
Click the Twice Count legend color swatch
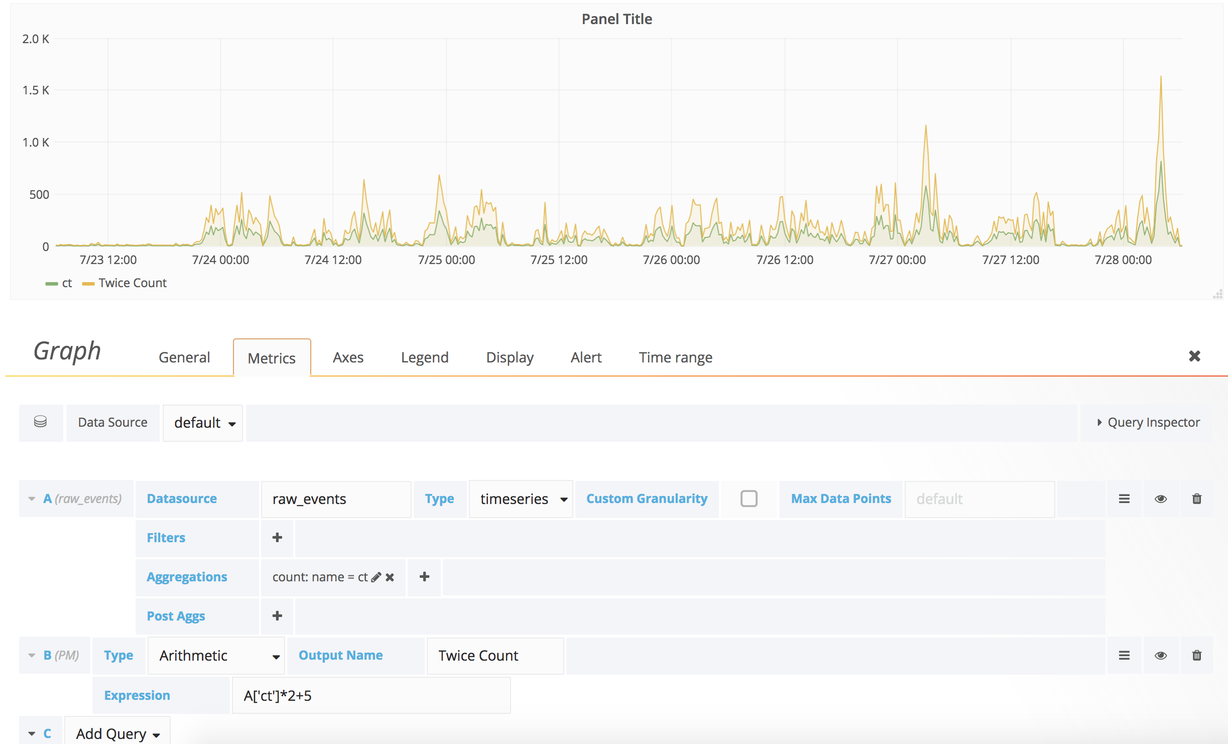88,284
